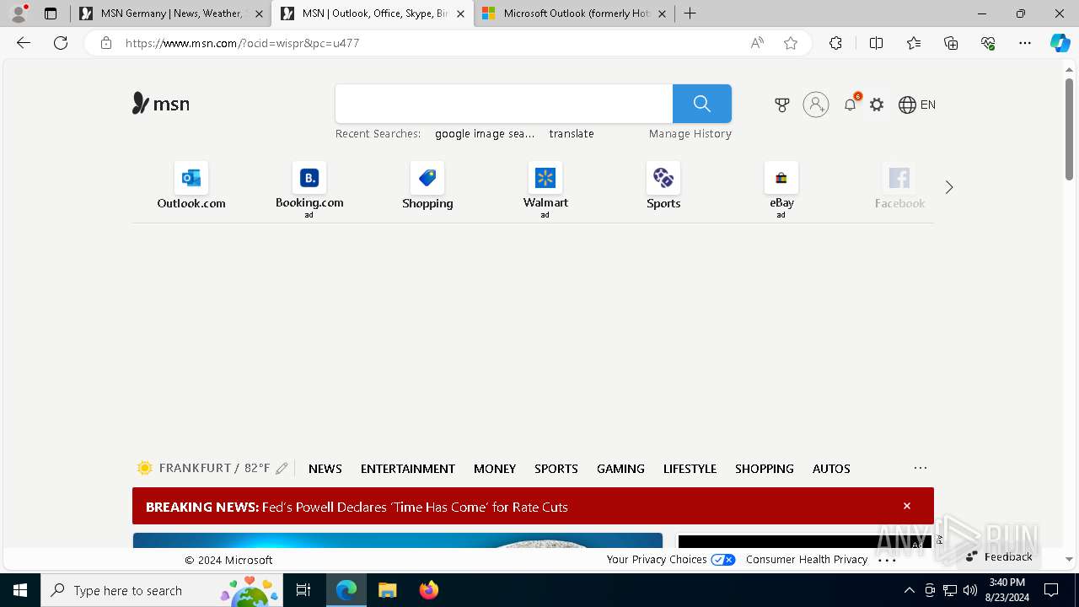Open AUTOS category

tap(831, 469)
